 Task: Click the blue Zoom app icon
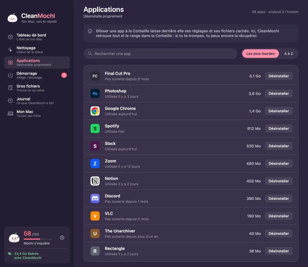(x=95, y=163)
